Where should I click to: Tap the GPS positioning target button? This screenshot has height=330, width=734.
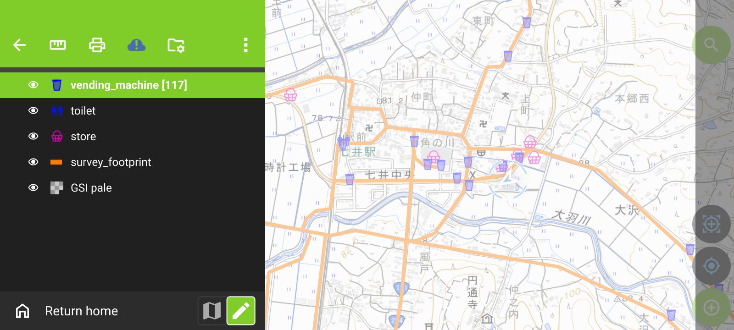pos(711,265)
